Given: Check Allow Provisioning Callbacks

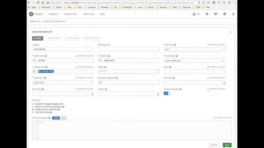Looking at the screenshot, I should click(33, 106).
